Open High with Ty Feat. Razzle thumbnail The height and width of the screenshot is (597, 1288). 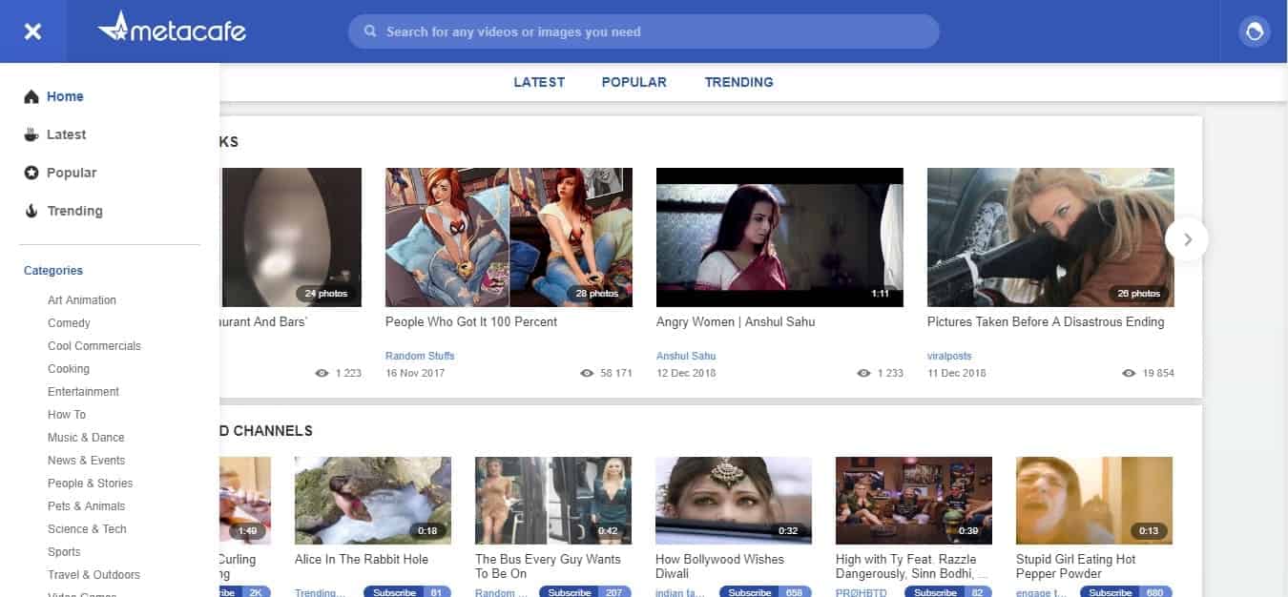[914, 501]
